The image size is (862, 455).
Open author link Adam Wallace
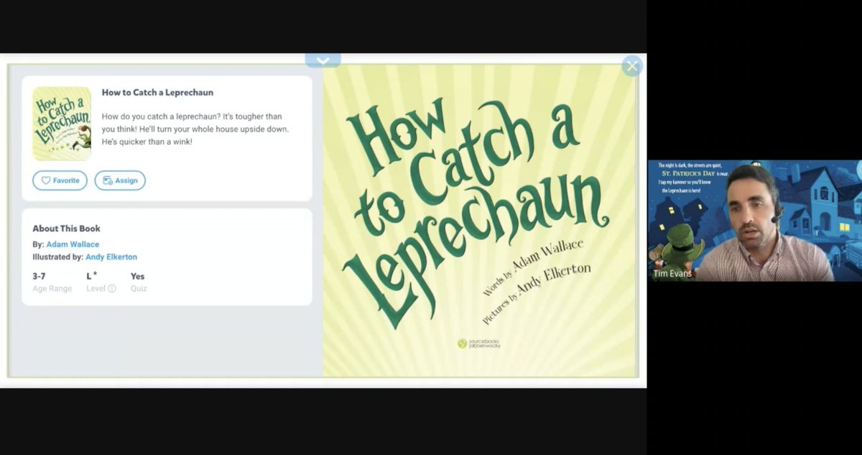tap(73, 244)
